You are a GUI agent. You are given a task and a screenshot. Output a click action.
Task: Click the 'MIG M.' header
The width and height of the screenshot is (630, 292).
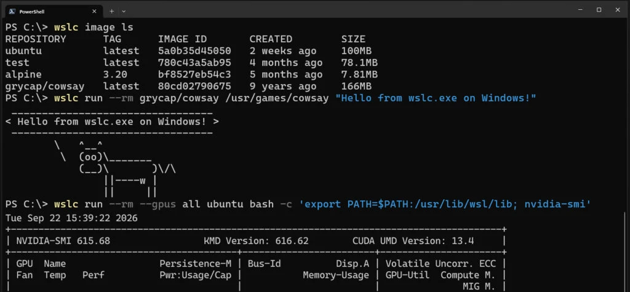479,287
